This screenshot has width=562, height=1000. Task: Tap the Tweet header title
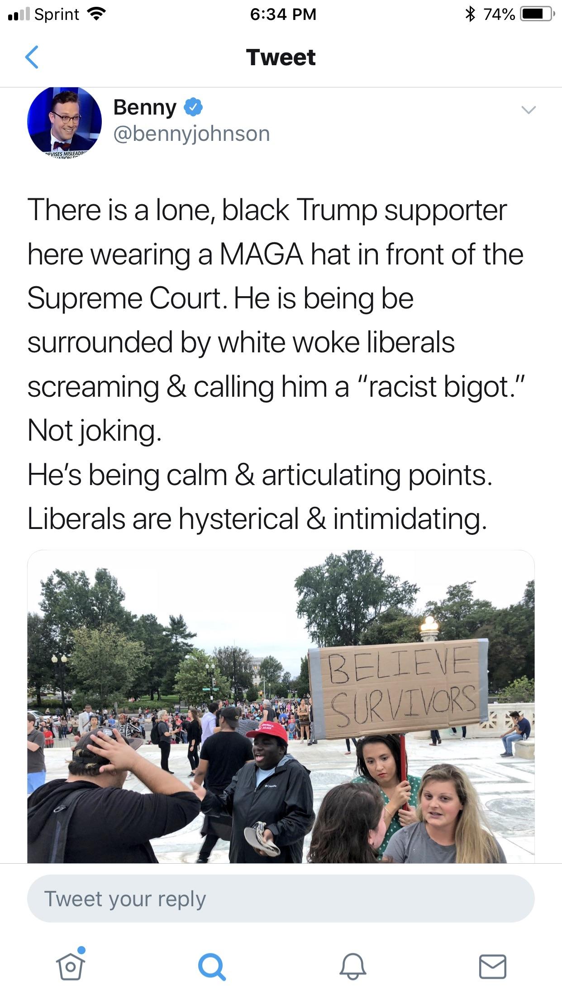tap(281, 57)
